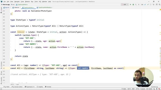The width and height of the screenshot is (161, 90).
Task: Click the 62:73 cursor position in status bar
Action: point(129,89)
